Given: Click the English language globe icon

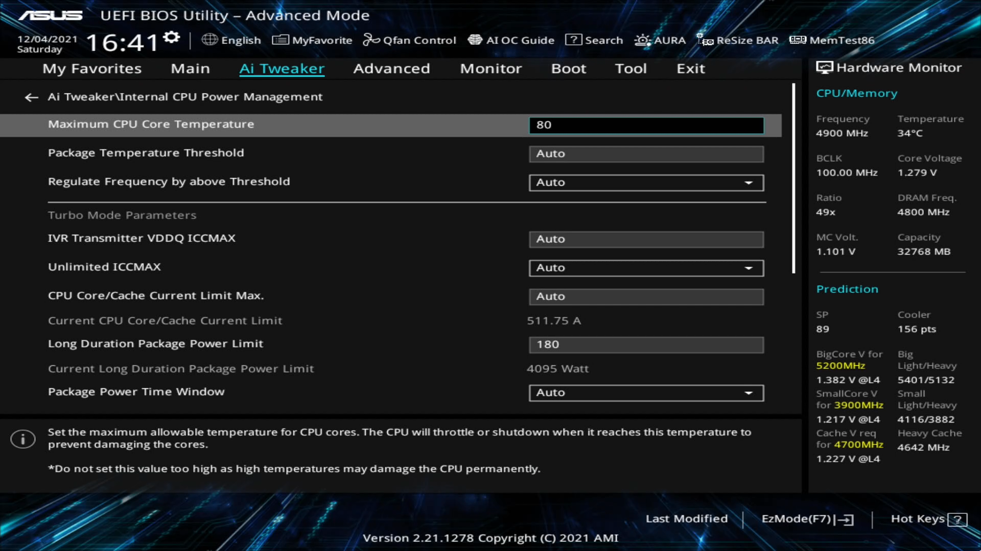Looking at the screenshot, I should (209, 40).
